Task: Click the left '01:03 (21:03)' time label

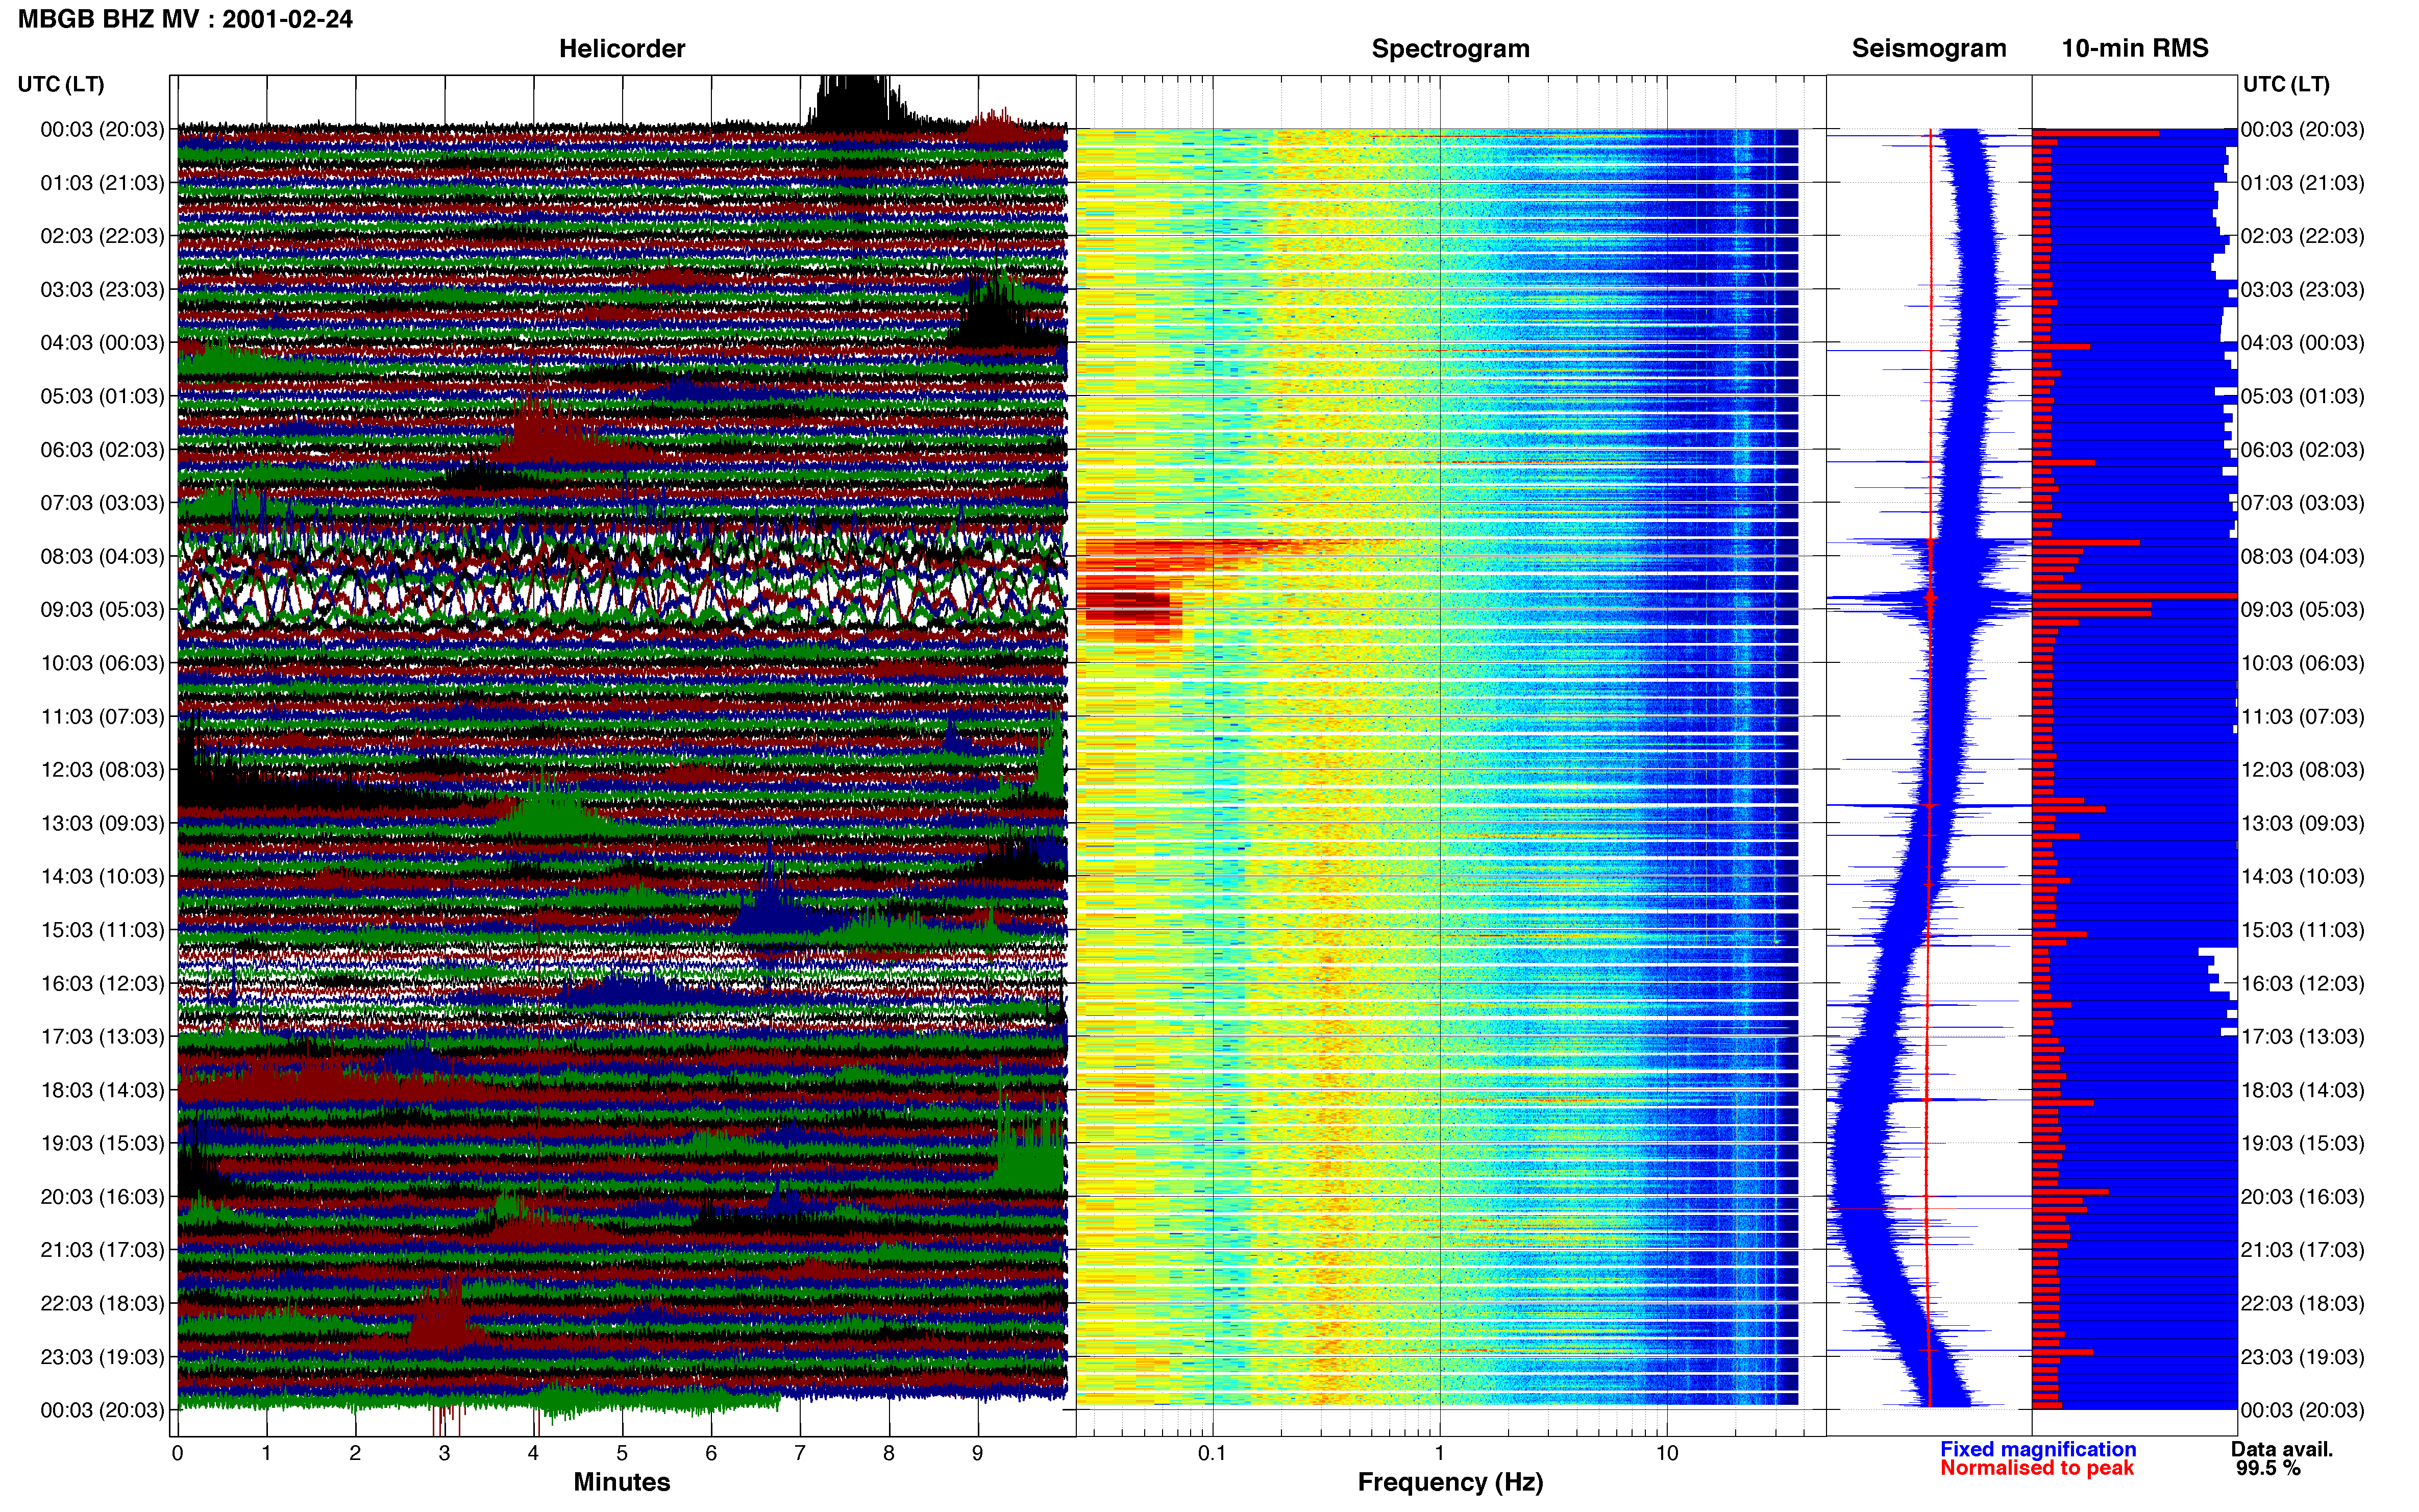Action: [102, 183]
